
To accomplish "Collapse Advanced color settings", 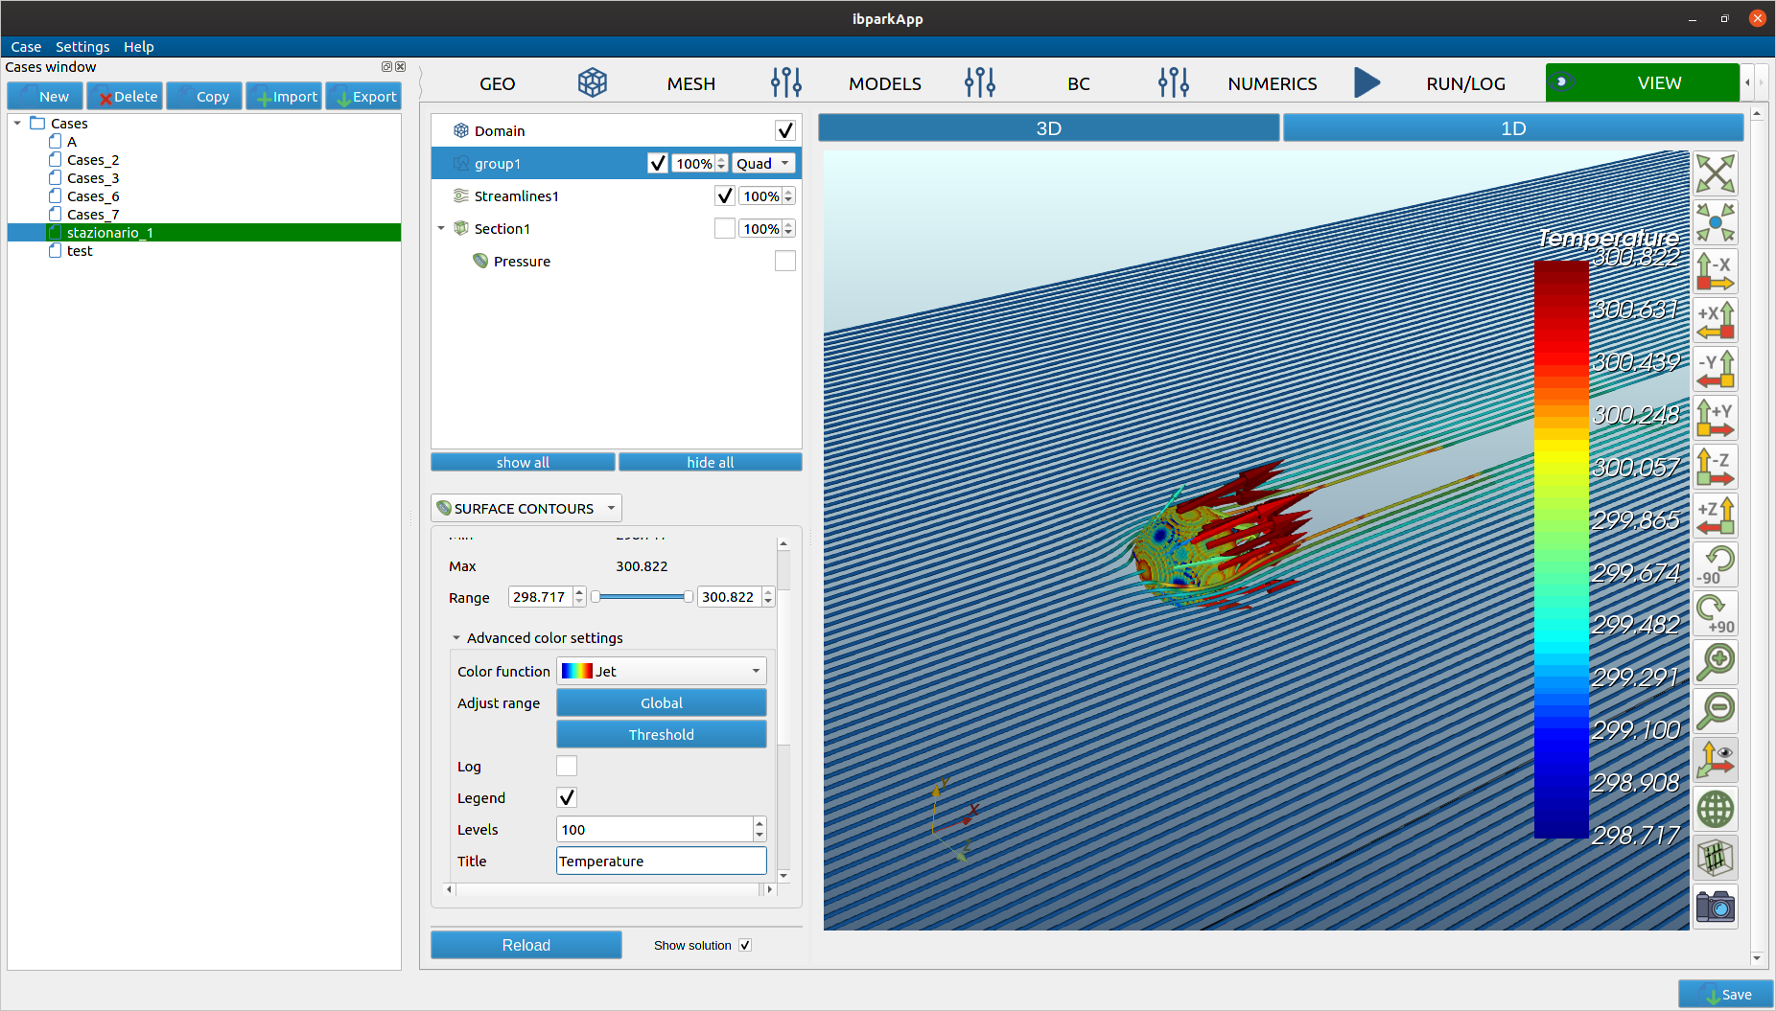I will pyautogui.click(x=456, y=638).
